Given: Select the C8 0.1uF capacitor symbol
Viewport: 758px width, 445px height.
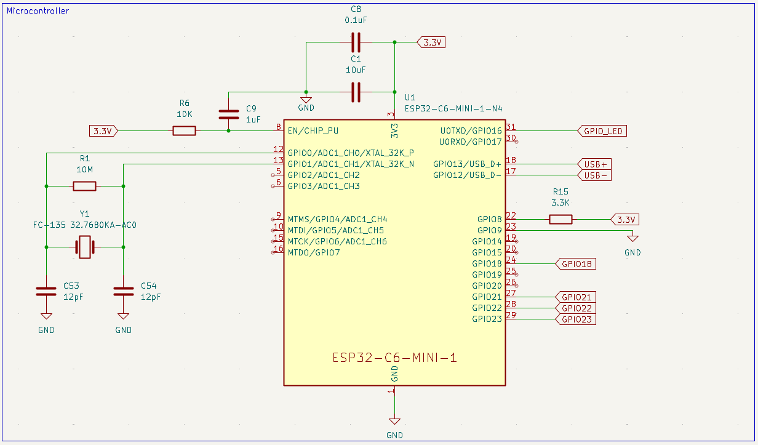Looking at the screenshot, I should click(x=356, y=42).
